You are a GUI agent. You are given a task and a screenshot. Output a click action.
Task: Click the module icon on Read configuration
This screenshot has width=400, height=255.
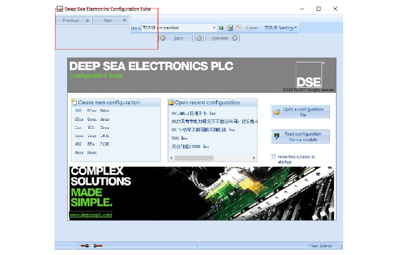pyautogui.click(x=277, y=136)
